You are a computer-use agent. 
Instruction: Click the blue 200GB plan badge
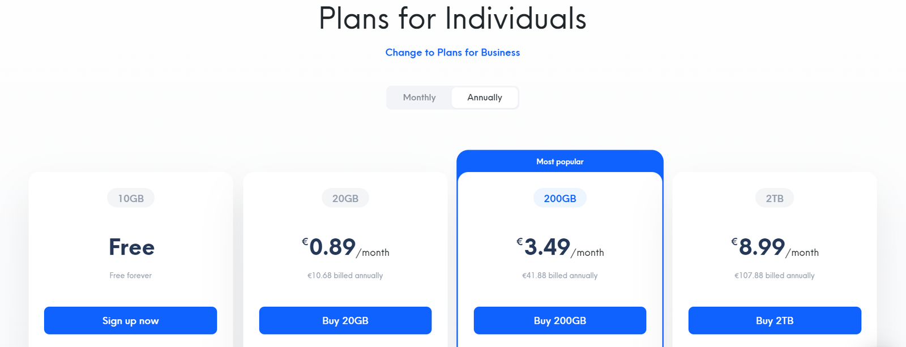pyautogui.click(x=560, y=199)
